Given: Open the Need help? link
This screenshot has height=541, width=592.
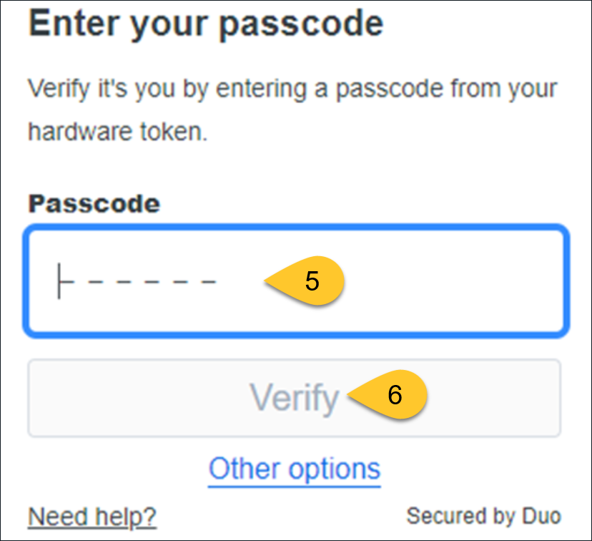Looking at the screenshot, I should (91, 515).
